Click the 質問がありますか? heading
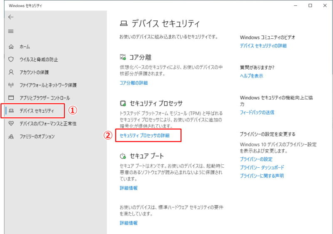333x234 pixels. coord(257,68)
